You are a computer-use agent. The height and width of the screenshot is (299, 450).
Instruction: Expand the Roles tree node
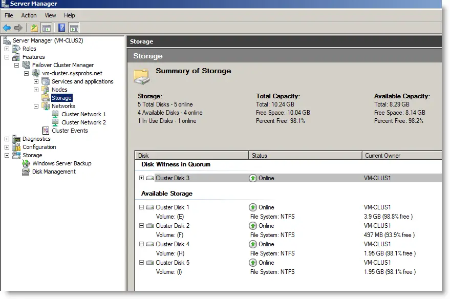pos(7,49)
